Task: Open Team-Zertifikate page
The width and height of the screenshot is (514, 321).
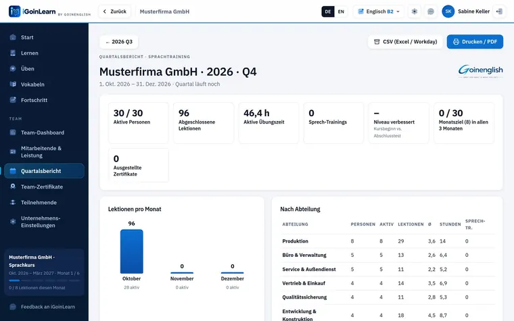Action: pyautogui.click(x=44, y=187)
